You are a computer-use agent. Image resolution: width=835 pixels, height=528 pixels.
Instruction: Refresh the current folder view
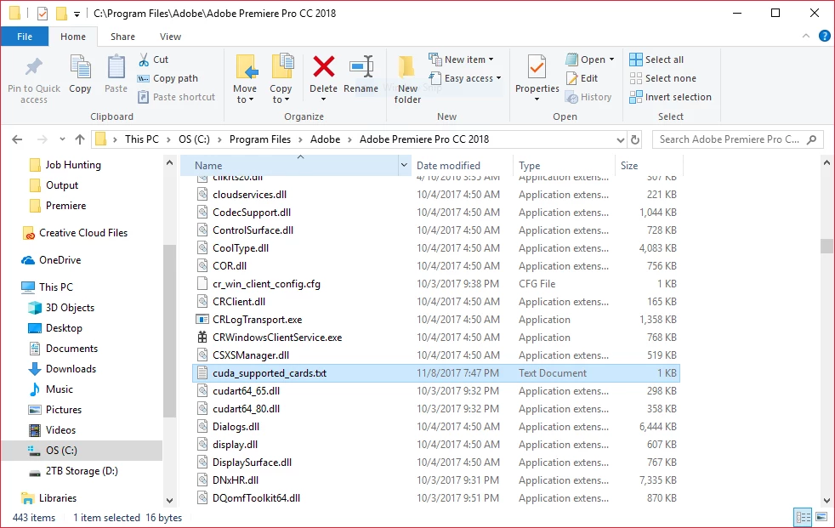(x=635, y=139)
